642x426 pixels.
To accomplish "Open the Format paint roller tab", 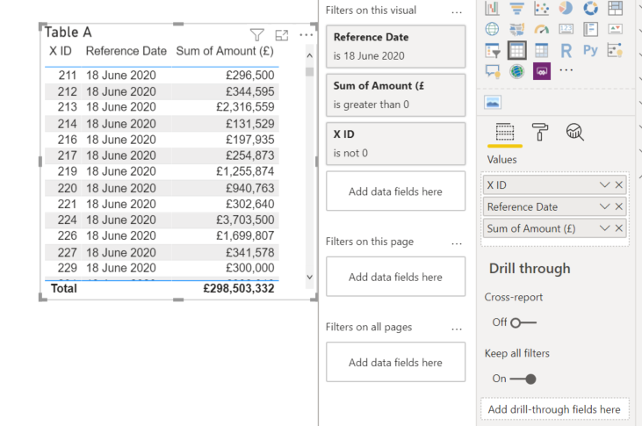I will point(540,132).
